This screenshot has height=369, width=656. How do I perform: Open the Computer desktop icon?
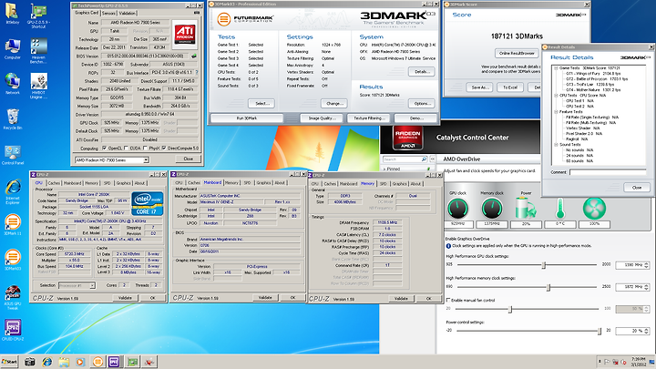13,49
